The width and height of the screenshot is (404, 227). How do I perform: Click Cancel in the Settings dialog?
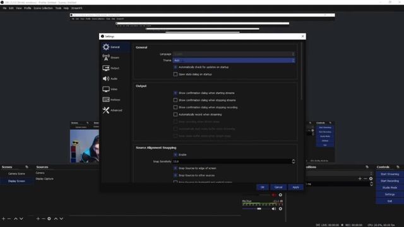point(278,187)
